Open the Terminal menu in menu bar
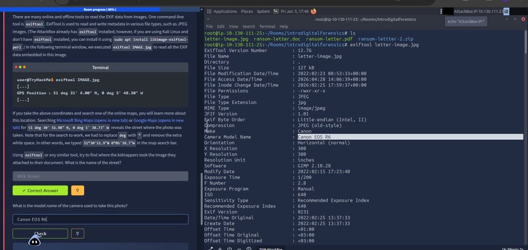Screen dimensions: 528x250 click(267, 26)
